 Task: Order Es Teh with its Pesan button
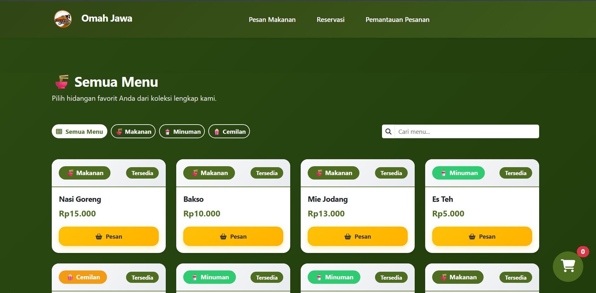coord(482,236)
